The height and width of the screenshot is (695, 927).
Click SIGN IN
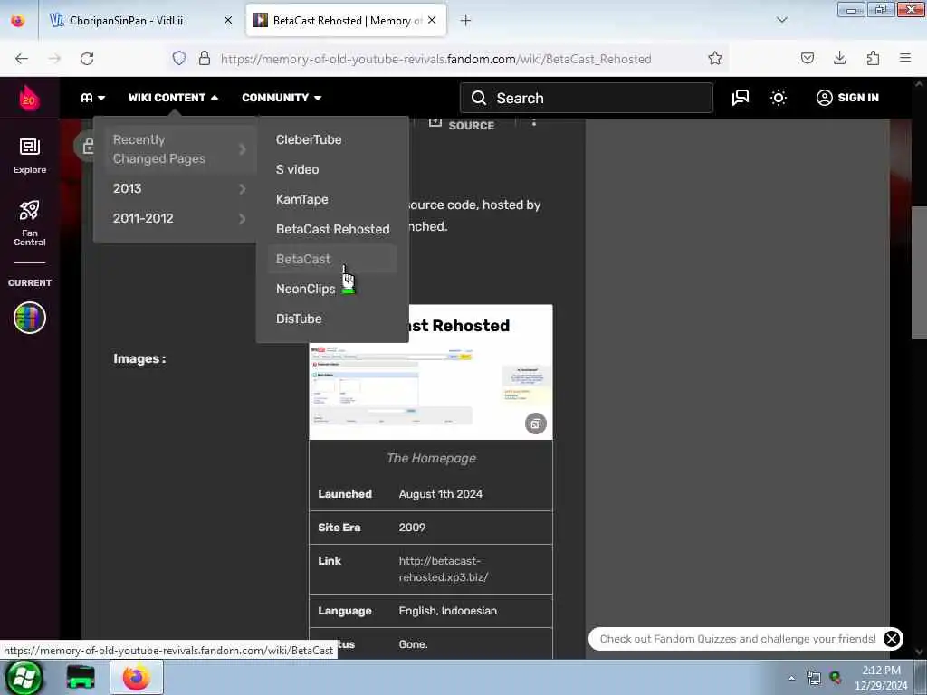click(x=847, y=98)
